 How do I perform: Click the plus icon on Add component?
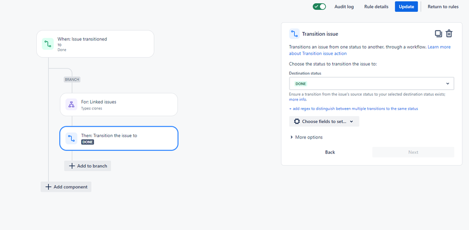coord(48,187)
